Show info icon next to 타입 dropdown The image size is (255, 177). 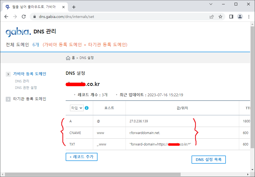(87, 108)
